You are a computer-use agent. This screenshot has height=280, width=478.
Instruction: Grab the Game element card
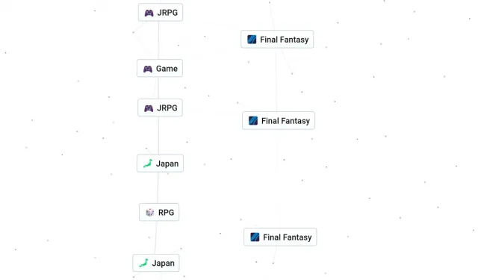tap(160, 68)
